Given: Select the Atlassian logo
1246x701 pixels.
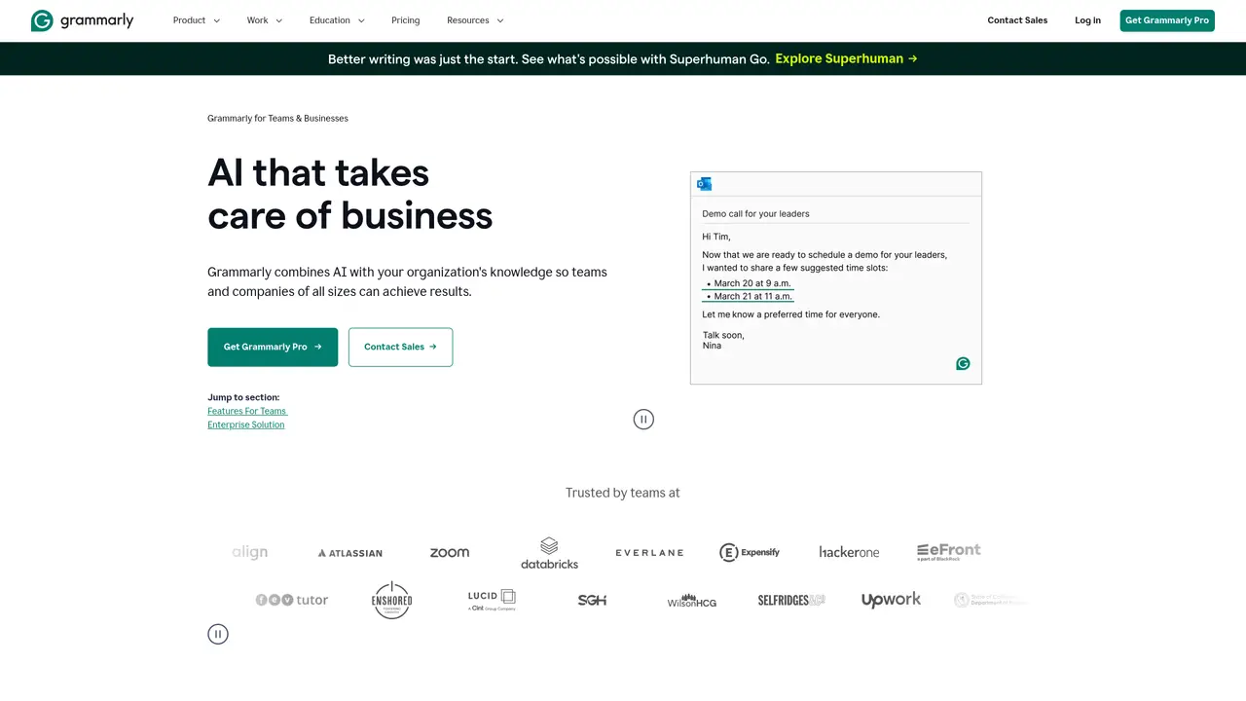Looking at the screenshot, I should click(x=350, y=553).
